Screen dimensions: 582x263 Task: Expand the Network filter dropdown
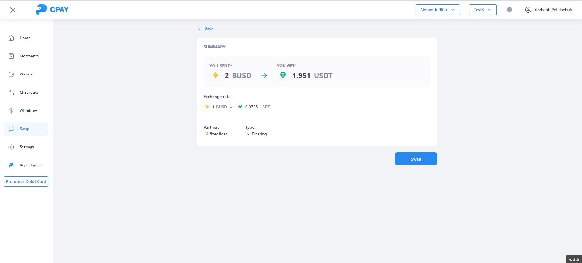coord(437,10)
